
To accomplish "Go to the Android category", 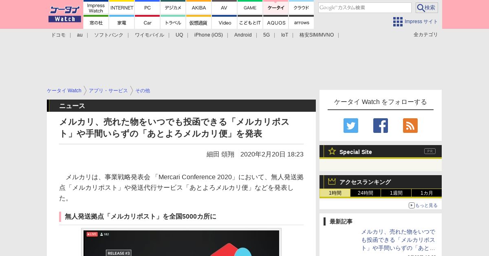I will coord(243,35).
